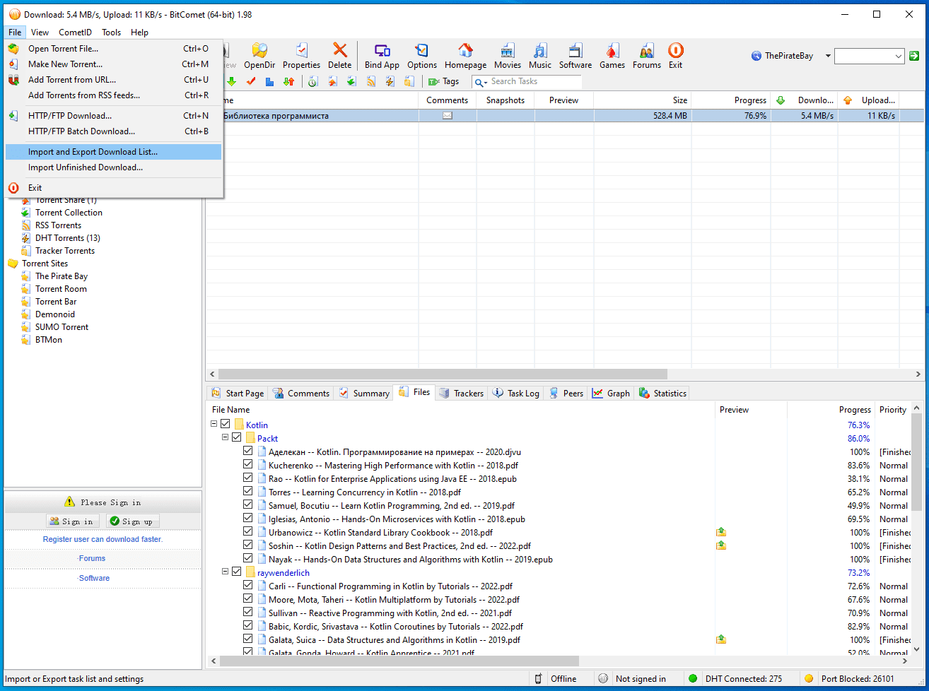The image size is (929, 691).
Task: Click the File menu
Action: tap(16, 32)
